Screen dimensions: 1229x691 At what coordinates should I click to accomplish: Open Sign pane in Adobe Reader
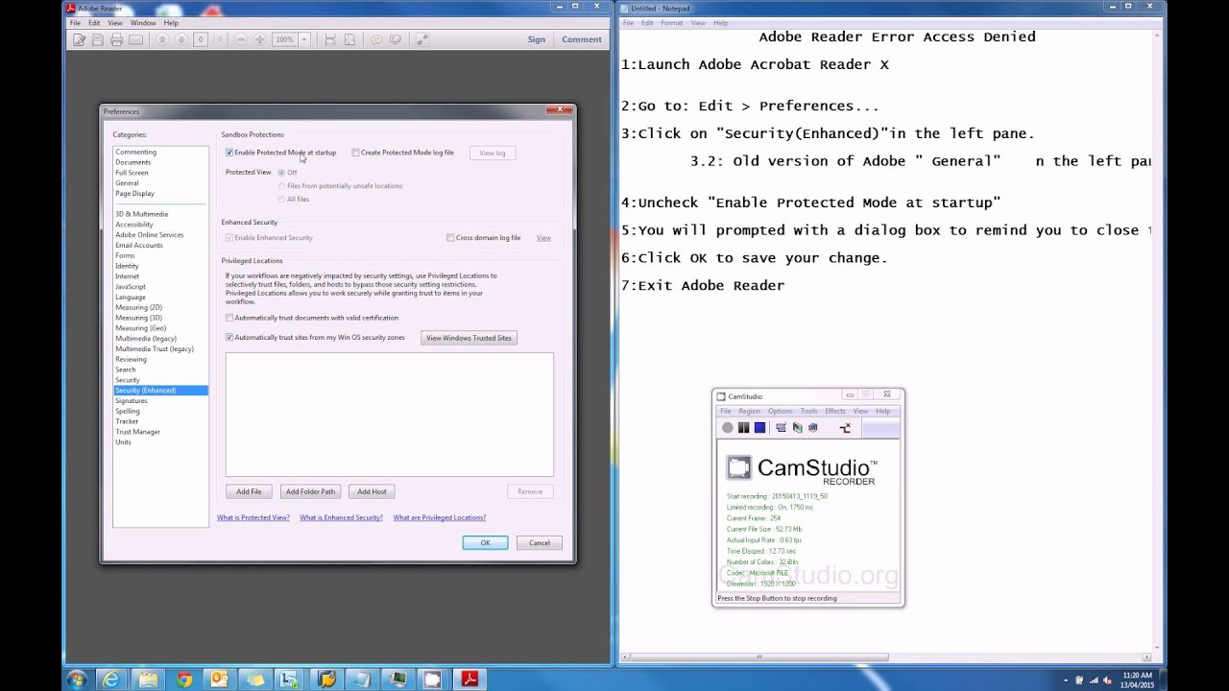(537, 39)
